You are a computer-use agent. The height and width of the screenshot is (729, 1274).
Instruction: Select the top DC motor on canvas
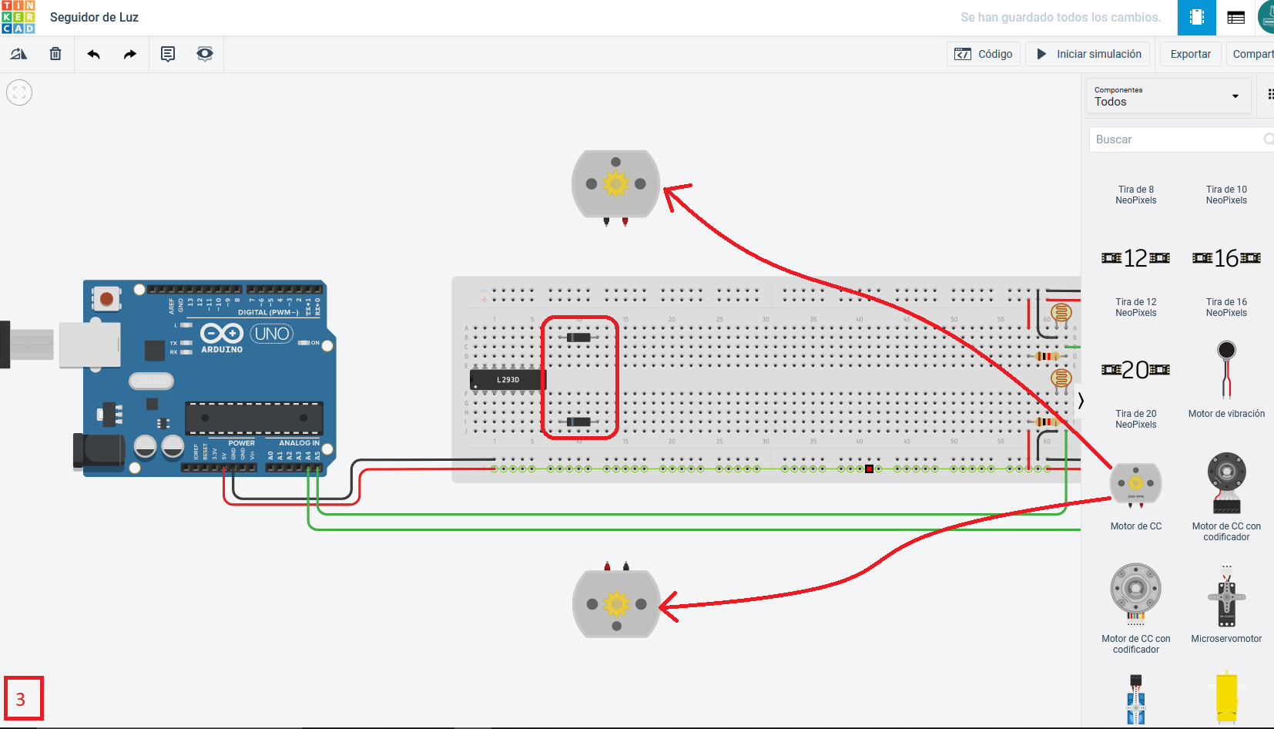[x=615, y=185]
